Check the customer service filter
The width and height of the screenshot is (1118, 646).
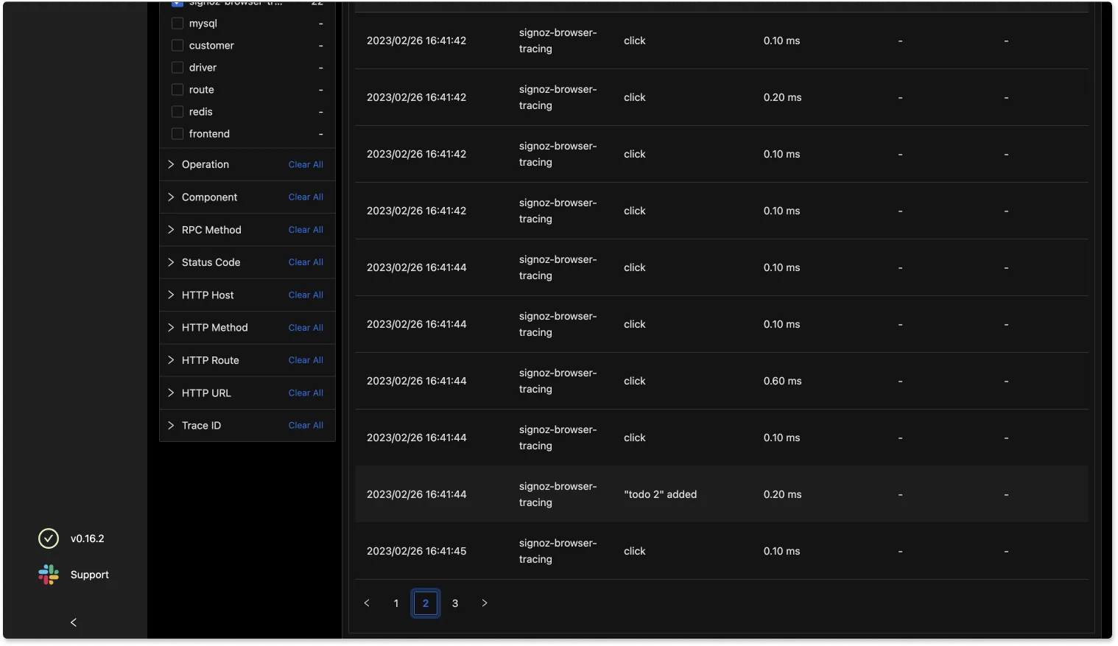(177, 46)
